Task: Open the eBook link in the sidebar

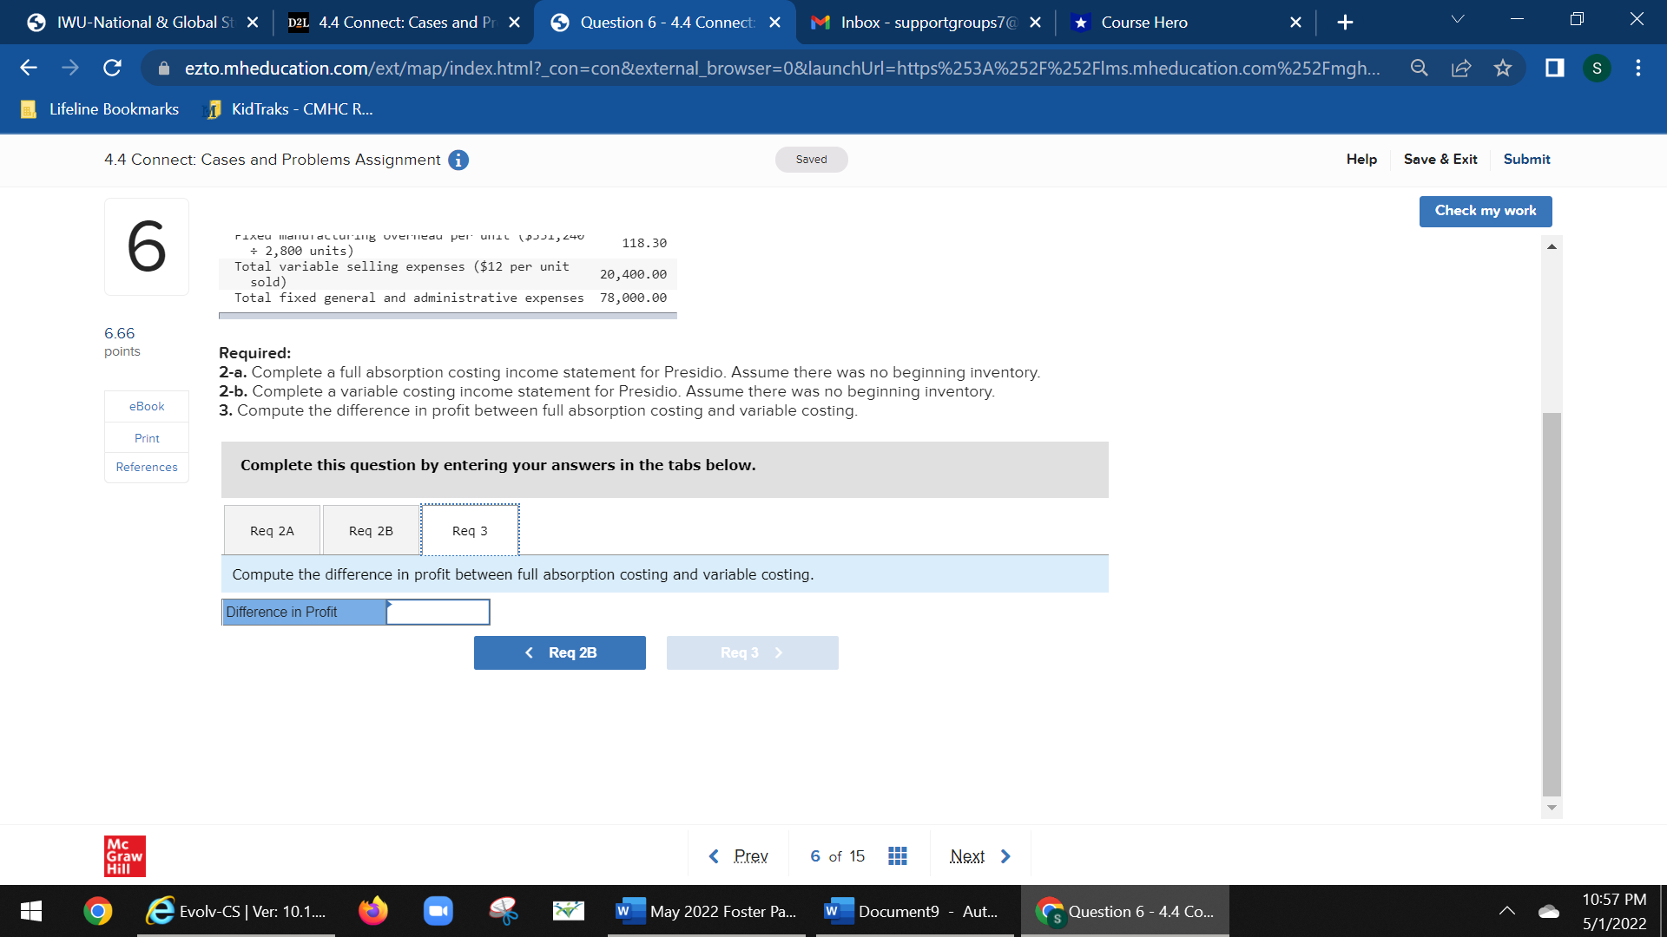Action: point(146,405)
